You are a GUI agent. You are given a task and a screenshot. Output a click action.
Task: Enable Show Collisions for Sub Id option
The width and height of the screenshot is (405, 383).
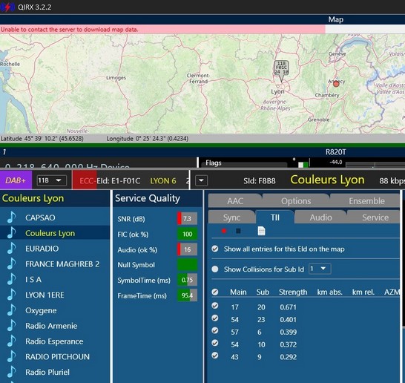click(215, 269)
